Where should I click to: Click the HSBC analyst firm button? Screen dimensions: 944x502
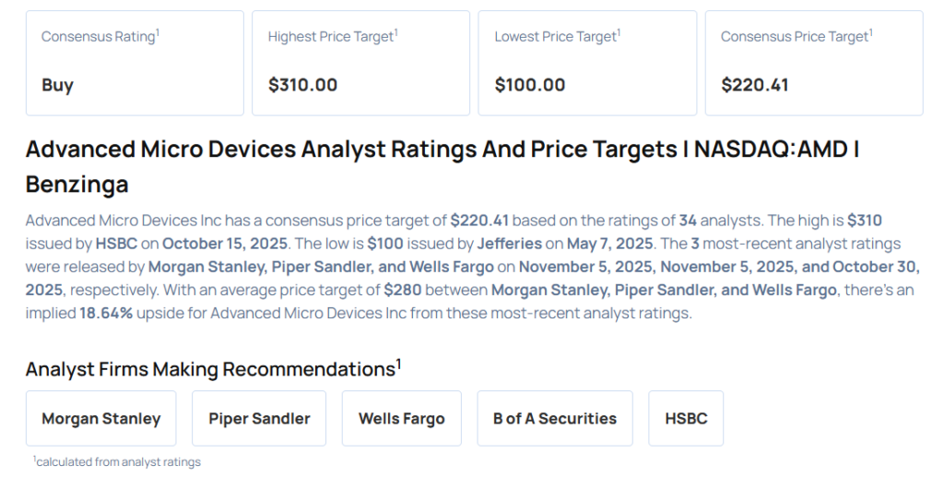[686, 418]
